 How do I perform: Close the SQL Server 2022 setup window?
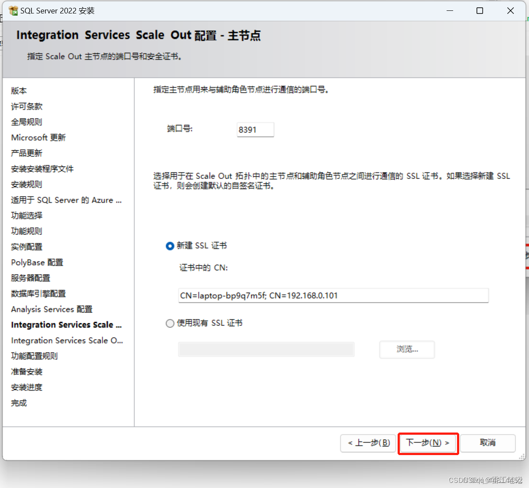(510, 10)
